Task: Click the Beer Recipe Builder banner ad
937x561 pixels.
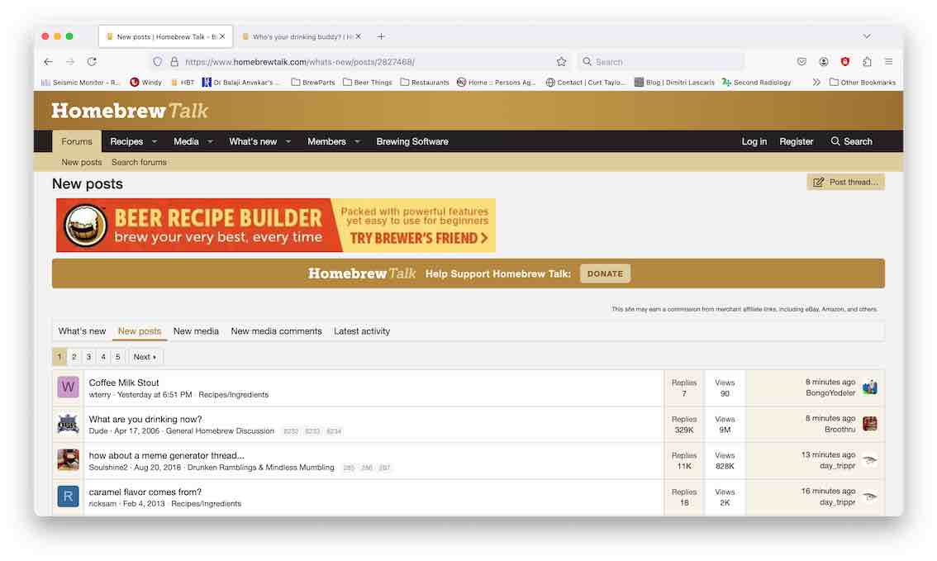Action: pos(275,226)
